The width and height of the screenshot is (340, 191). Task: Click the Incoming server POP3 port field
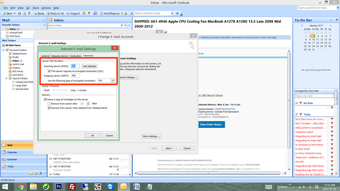point(75,66)
